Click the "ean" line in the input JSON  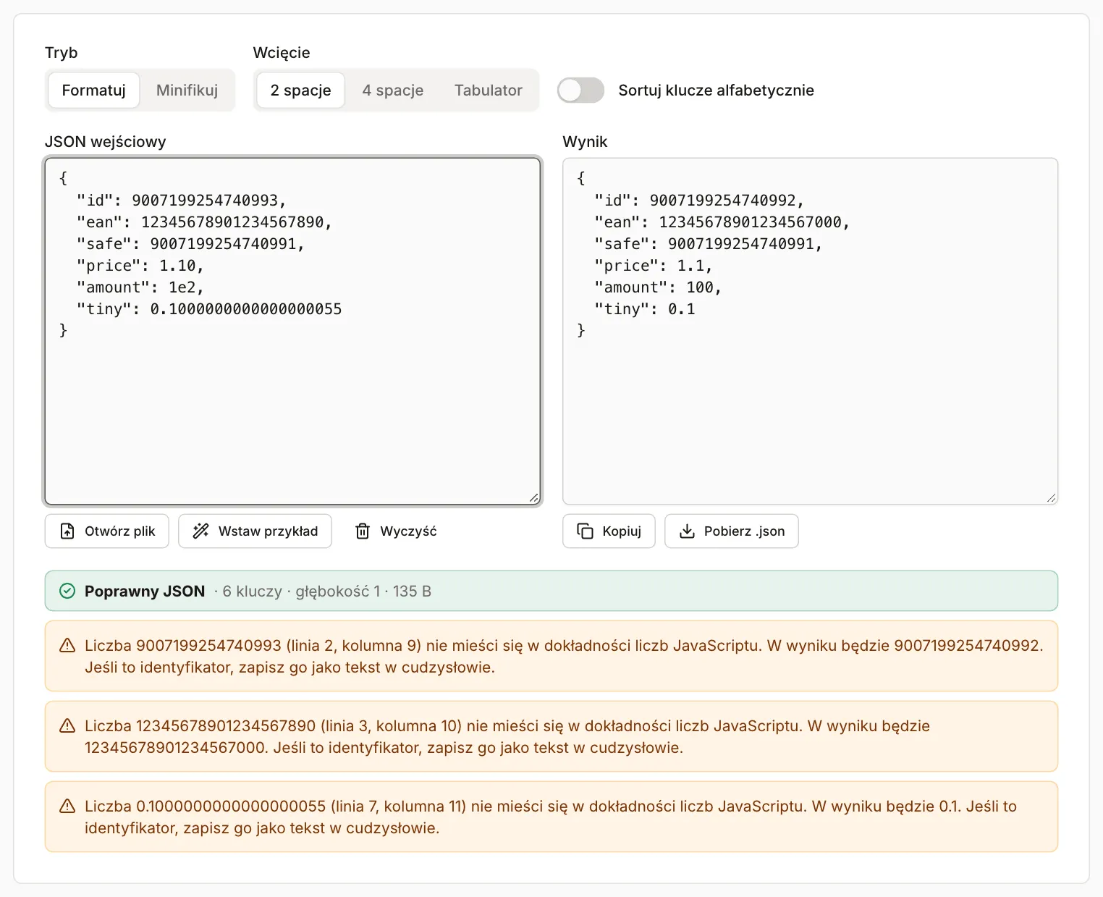pyautogui.click(x=204, y=222)
